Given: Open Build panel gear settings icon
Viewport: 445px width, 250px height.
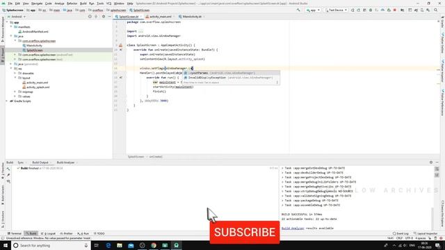Looking at the screenshot, I should tap(431, 162).
